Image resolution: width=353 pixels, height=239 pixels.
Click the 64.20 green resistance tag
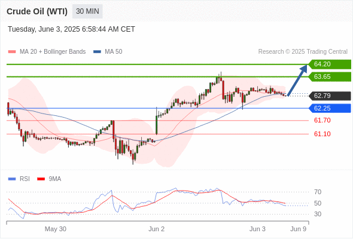click(x=330, y=65)
